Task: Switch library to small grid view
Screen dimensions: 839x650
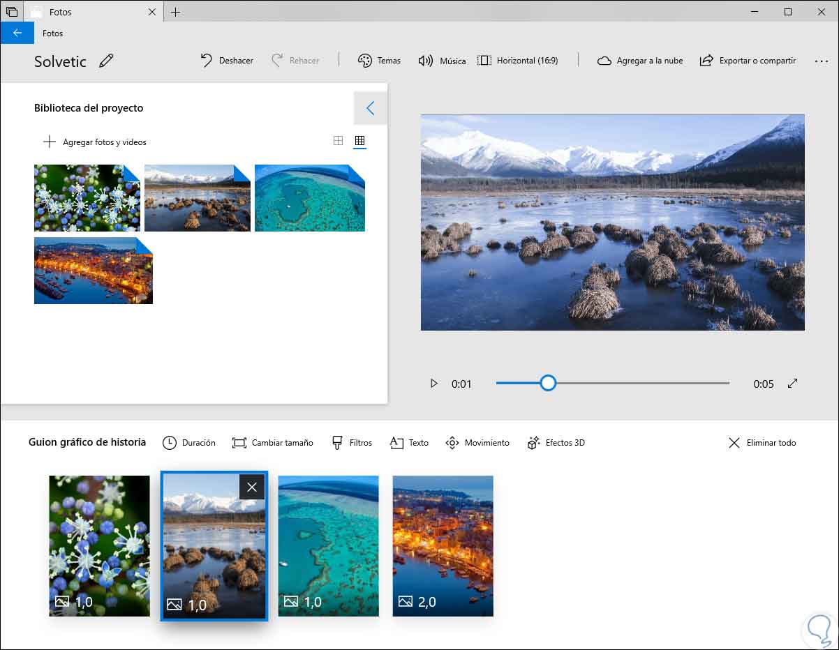Action: point(359,141)
